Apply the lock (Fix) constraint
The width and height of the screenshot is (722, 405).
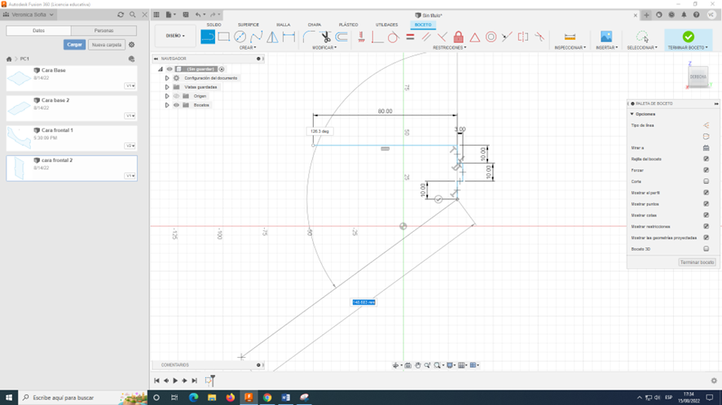click(x=458, y=37)
